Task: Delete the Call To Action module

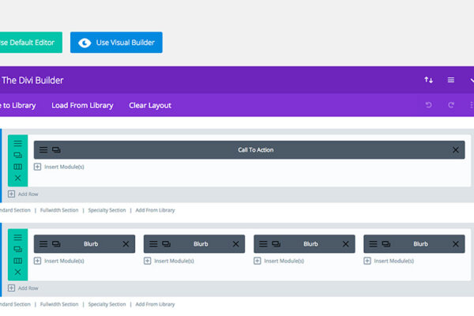Action: click(x=456, y=150)
